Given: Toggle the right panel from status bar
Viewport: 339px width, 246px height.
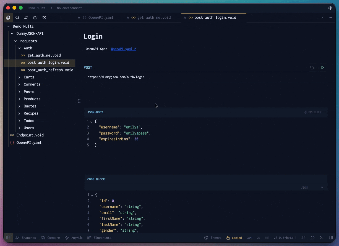Looking at the screenshot, I should [331, 238].
